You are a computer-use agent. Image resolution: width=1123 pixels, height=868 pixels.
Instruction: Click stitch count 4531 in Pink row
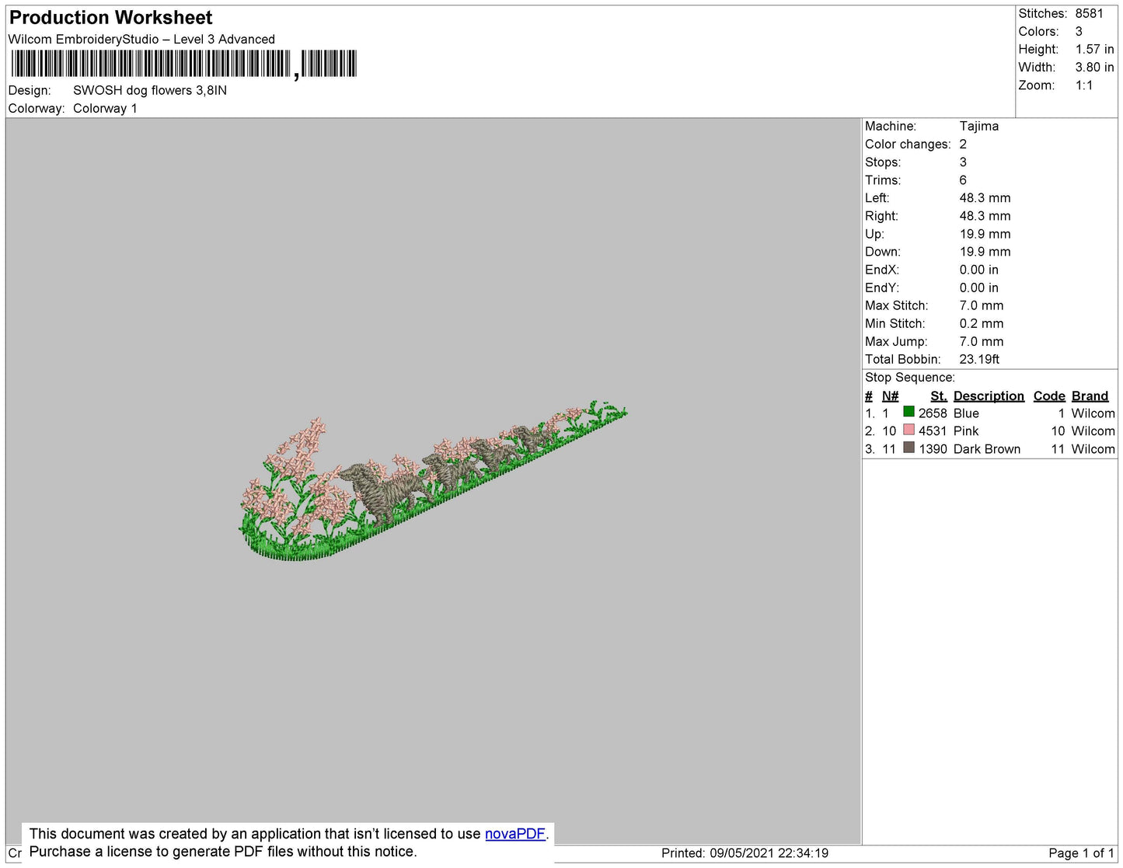pyautogui.click(x=933, y=431)
